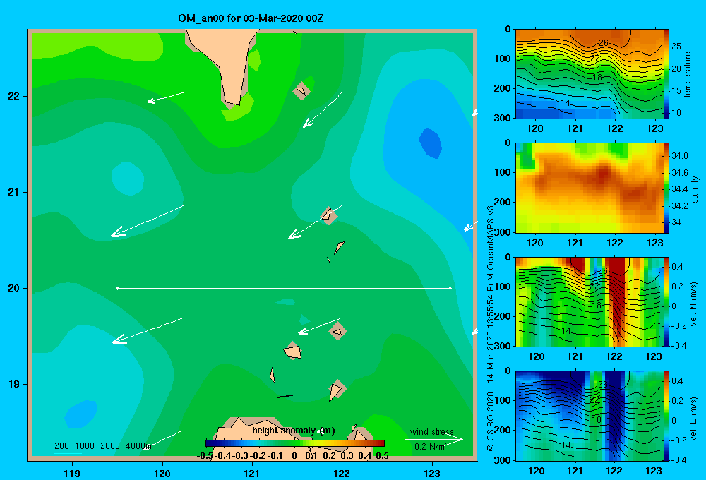Open the eastward velocity section panel
Viewport: 706px width, 480px height.
(x=589, y=415)
